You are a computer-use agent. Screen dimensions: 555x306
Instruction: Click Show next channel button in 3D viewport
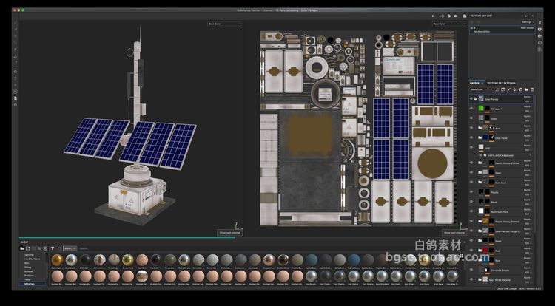(x=229, y=233)
